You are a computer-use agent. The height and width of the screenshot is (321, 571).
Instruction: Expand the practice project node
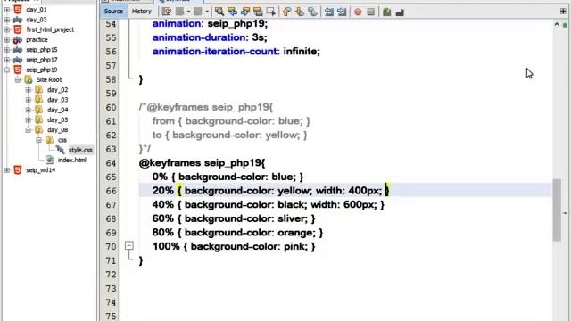click(7, 39)
